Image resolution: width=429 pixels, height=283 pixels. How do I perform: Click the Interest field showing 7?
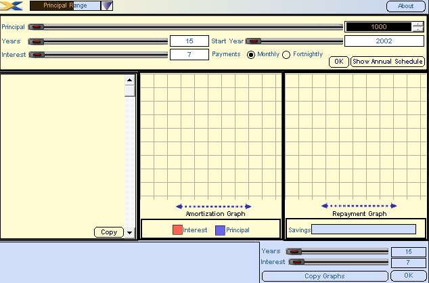(189, 54)
